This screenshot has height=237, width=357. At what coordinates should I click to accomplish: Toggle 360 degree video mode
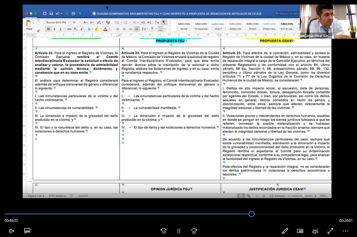point(315,231)
